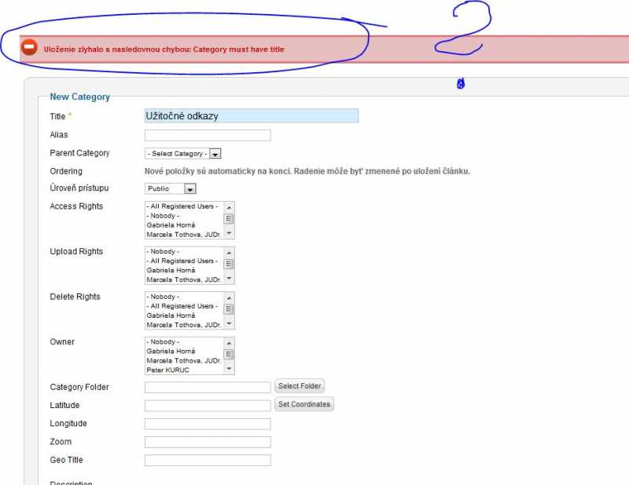Viewport: 629px width, 485px height.
Task: Select All Registered Users in Delete Rights
Action: (182, 306)
